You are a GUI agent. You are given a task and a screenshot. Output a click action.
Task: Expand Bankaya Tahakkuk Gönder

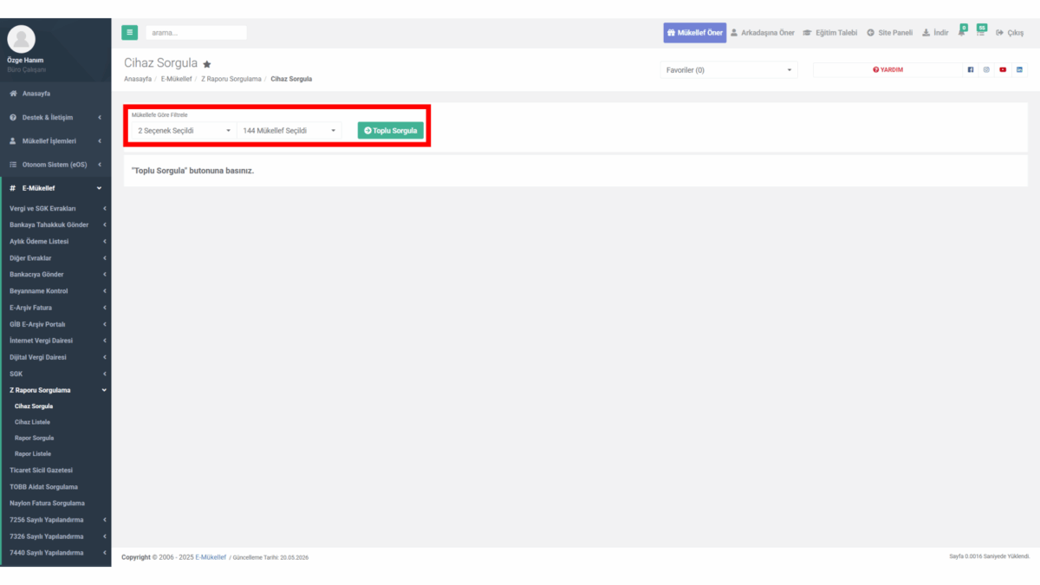[x=55, y=224]
